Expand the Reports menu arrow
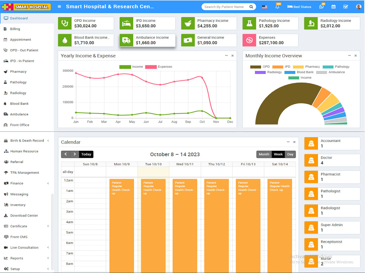The height and width of the screenshot is (273, 365). [48, 258]
